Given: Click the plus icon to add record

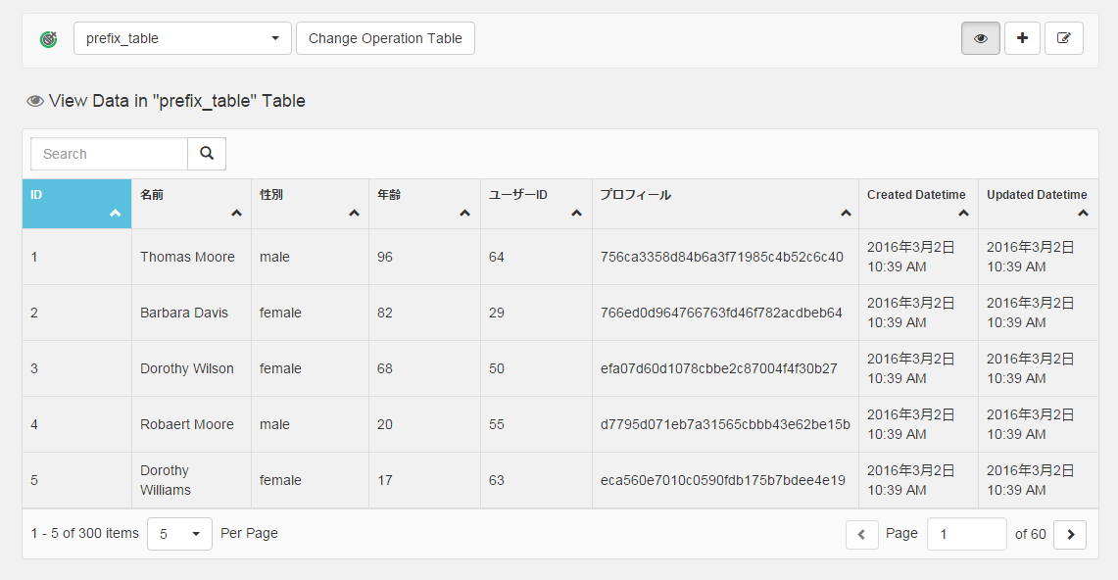Looking at the screenshot, I should (1022, 38).
